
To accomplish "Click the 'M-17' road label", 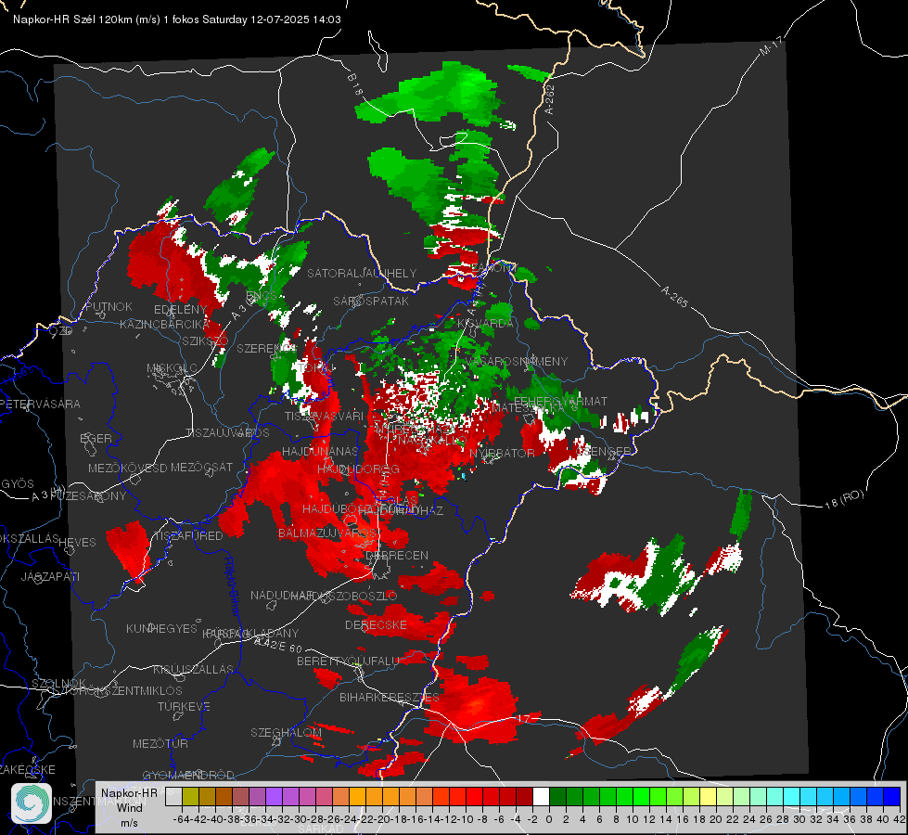I will pyautogui.click(x=771, y=45).
